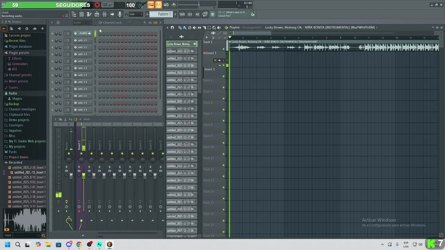Open the Windows Start menu
The width and height of the screenshot is (445, 250).
tap(7, 244)
